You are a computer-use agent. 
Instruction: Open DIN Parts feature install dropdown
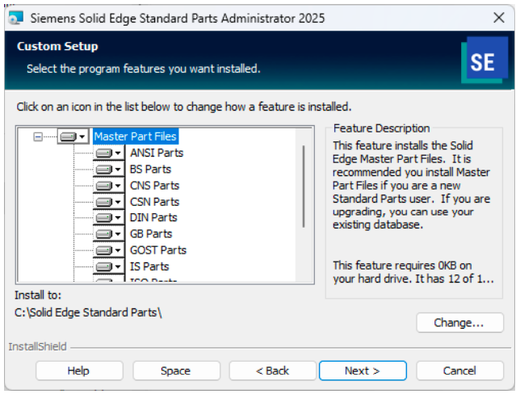click(x=109, y=217)
